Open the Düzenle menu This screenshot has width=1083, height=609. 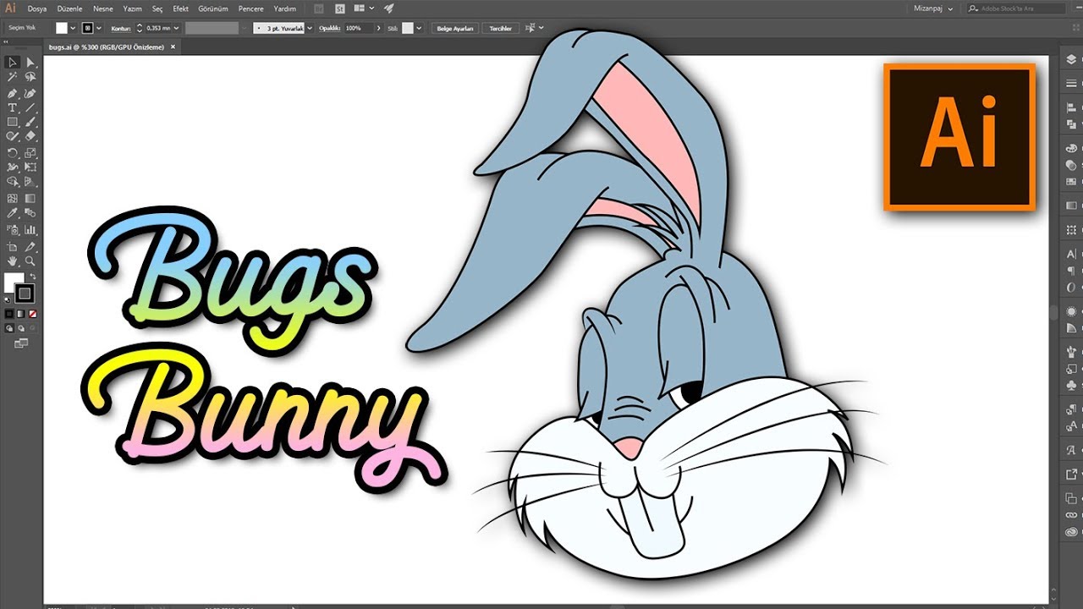pyautogui.click(x=69, y=8)
